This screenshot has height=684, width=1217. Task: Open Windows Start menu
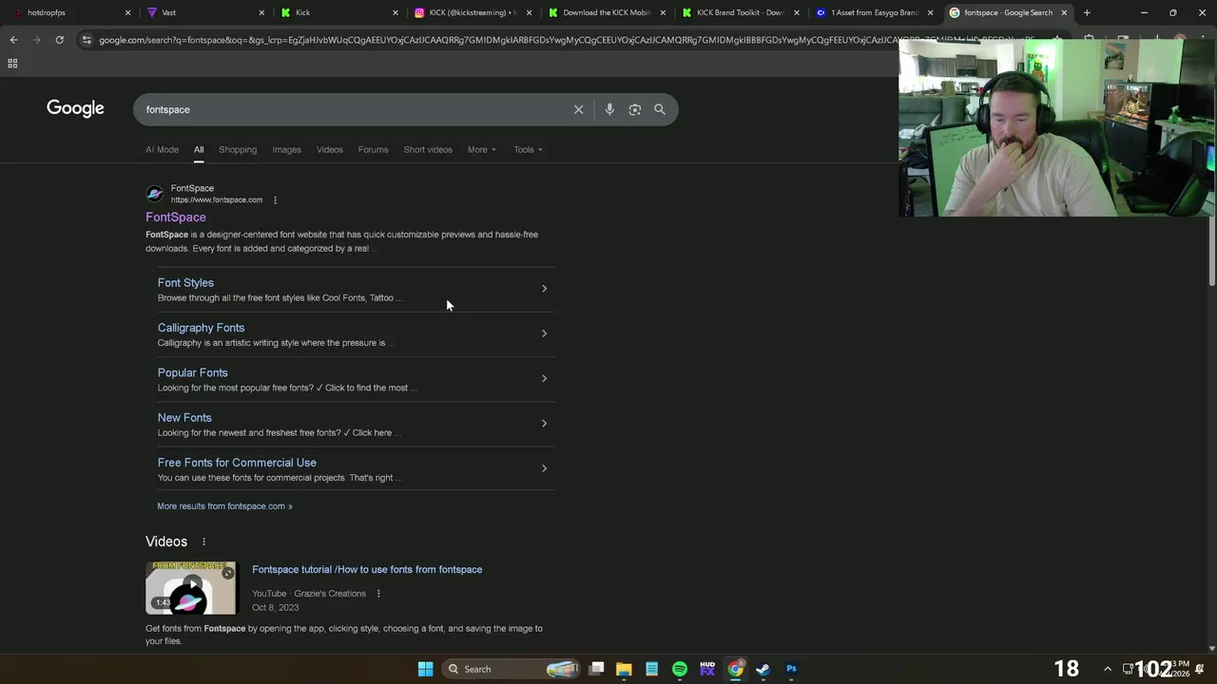pos(426,669)
